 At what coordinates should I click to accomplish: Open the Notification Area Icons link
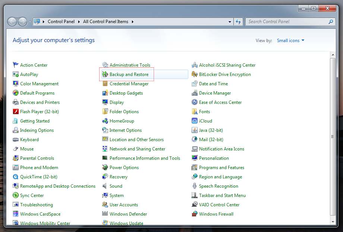click(221, 149)
